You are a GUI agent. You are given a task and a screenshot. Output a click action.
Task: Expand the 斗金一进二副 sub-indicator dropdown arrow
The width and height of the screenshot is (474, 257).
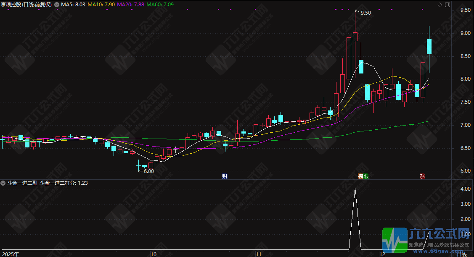(3, 183)
